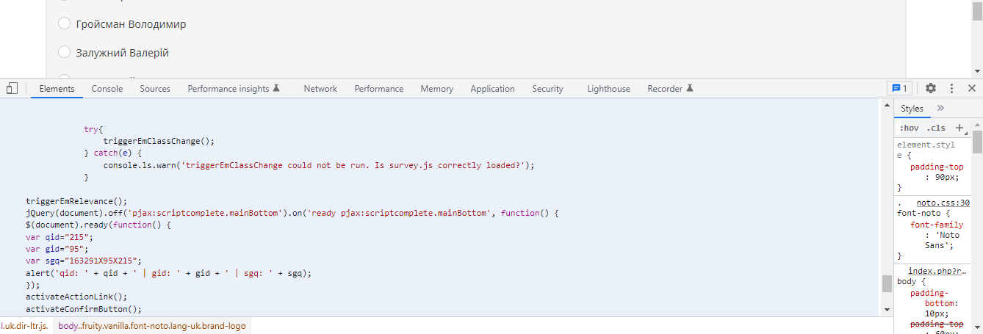Click the new style rule plus icon
This screenshot has height=334, width=983.
pos(959,128)
